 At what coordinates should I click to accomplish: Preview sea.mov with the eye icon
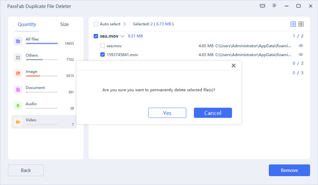coord(301,46)
